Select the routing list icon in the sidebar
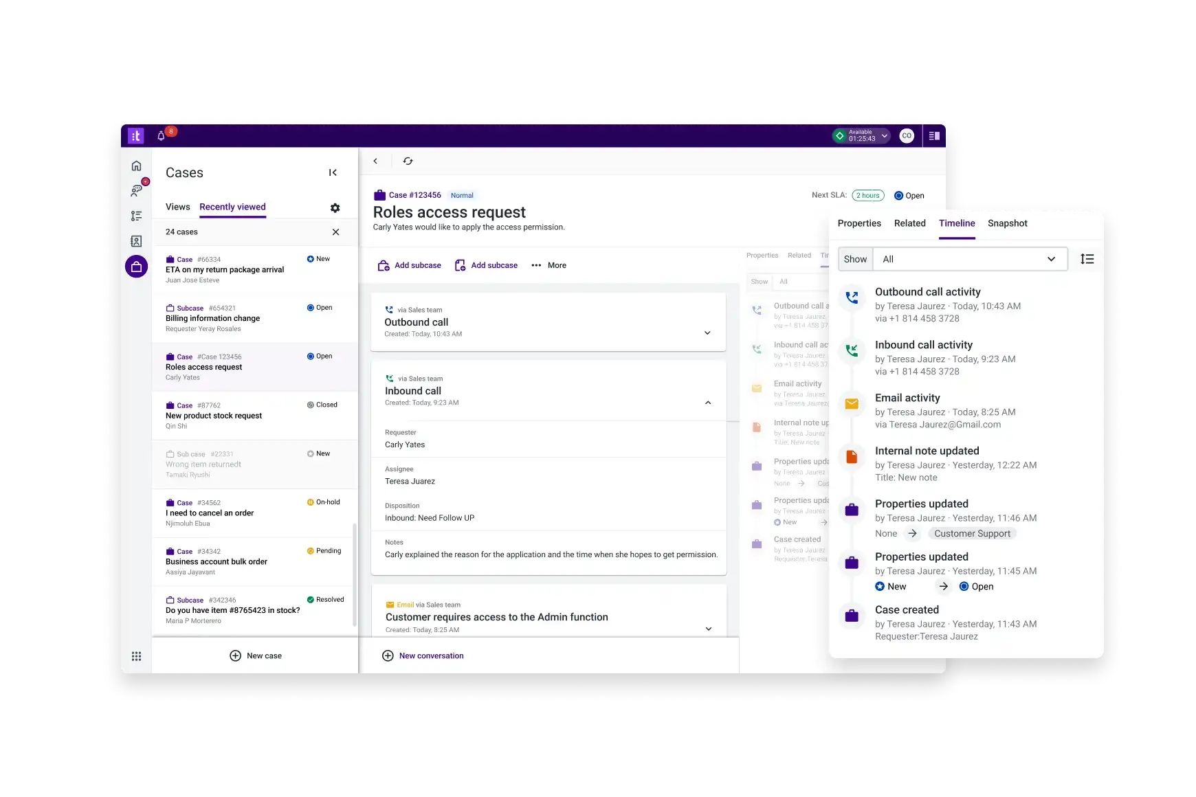 pos(136,216)
